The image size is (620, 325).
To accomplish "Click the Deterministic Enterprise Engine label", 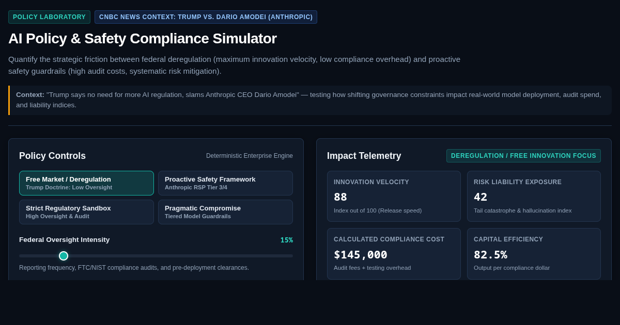I will [x=250, y=156].
